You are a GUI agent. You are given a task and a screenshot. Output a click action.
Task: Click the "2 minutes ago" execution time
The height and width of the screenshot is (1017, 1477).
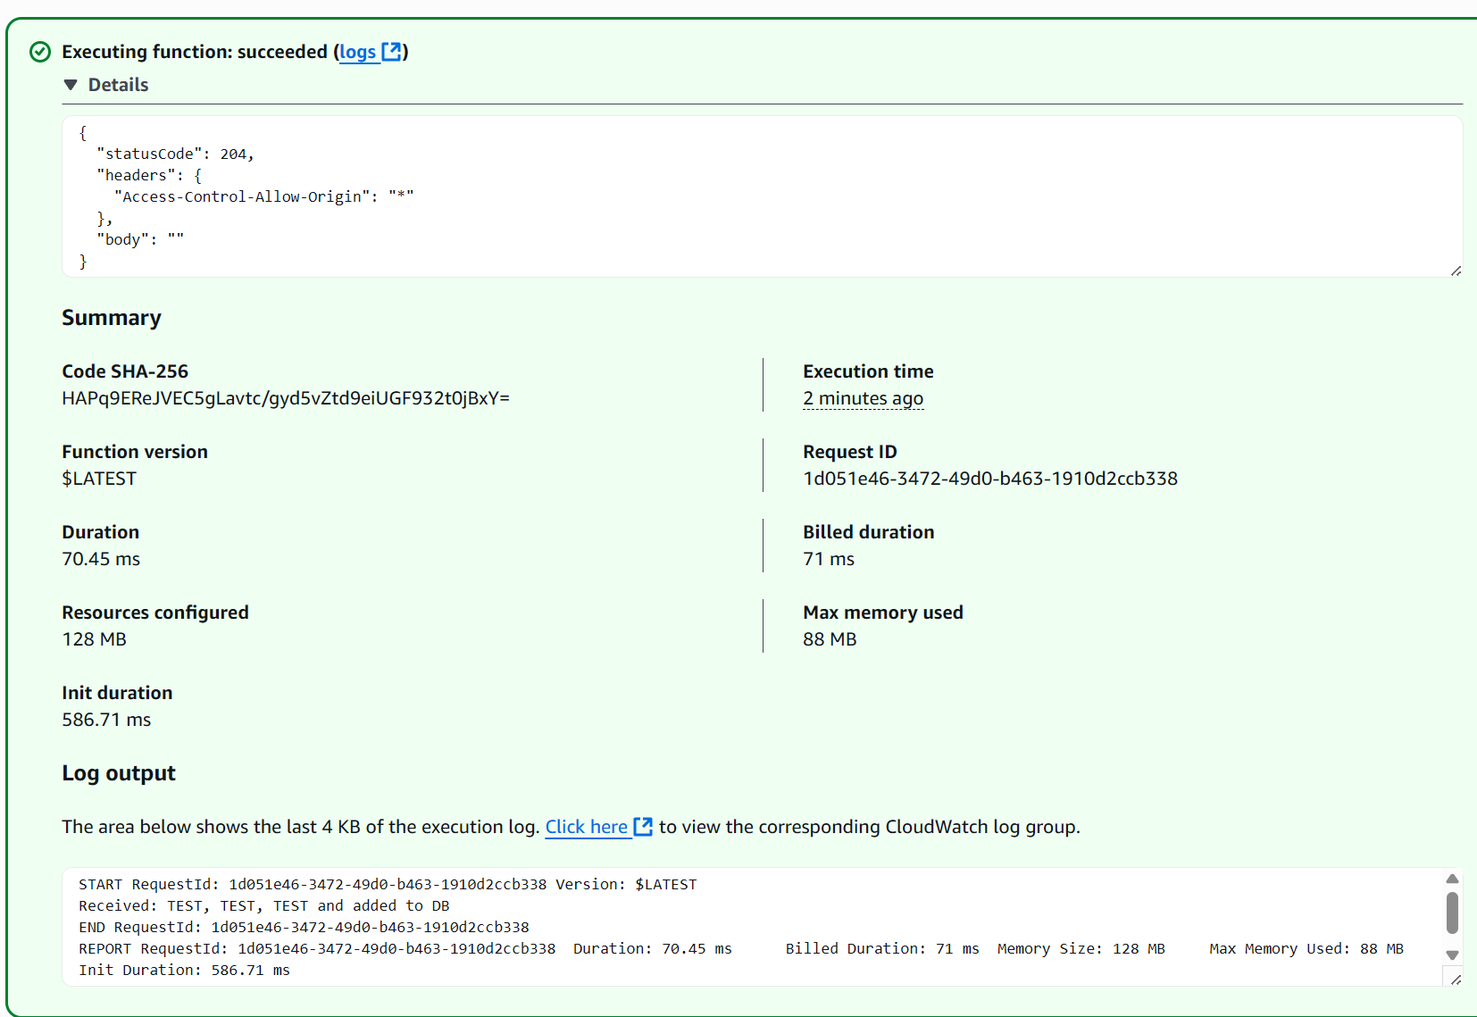863,398
